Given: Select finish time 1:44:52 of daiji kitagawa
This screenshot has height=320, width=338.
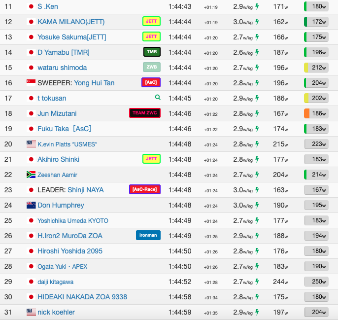Looking at the screenshot, I should point(180,282).
